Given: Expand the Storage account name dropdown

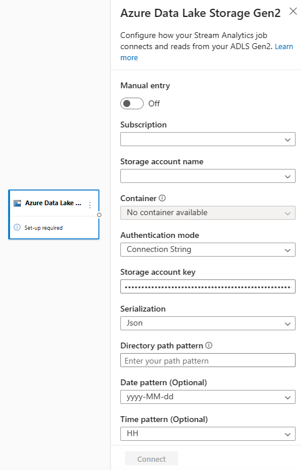Looking at the screenshot, I should click(x=208, y=176).
